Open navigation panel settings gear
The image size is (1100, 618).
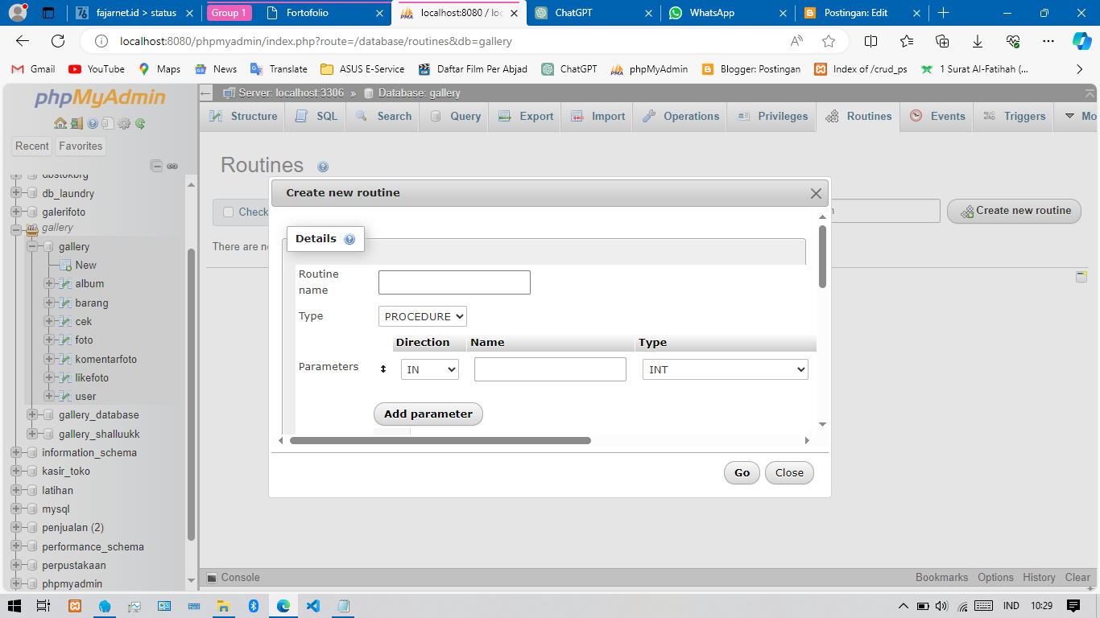coord(124,123)
